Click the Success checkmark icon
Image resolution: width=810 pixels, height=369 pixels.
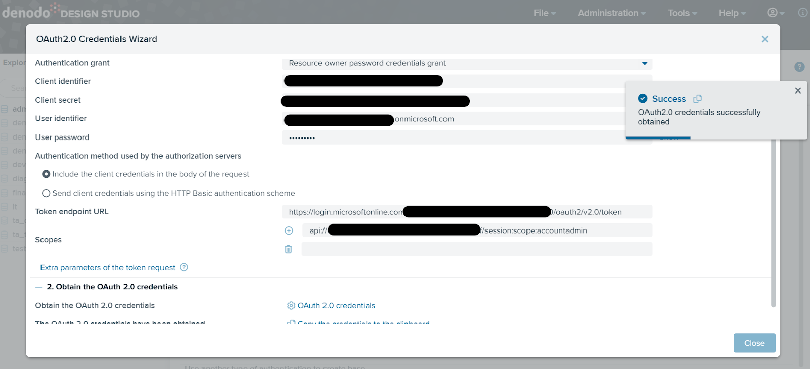tap(643, 98)
